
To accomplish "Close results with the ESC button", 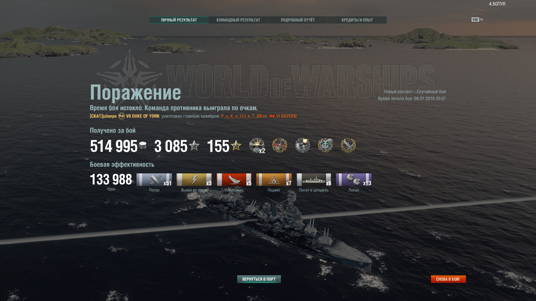I will click(x=477, y=20).
